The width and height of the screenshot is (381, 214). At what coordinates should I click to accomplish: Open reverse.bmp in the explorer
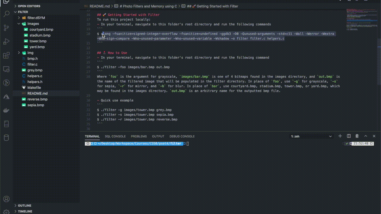point(37,99)
